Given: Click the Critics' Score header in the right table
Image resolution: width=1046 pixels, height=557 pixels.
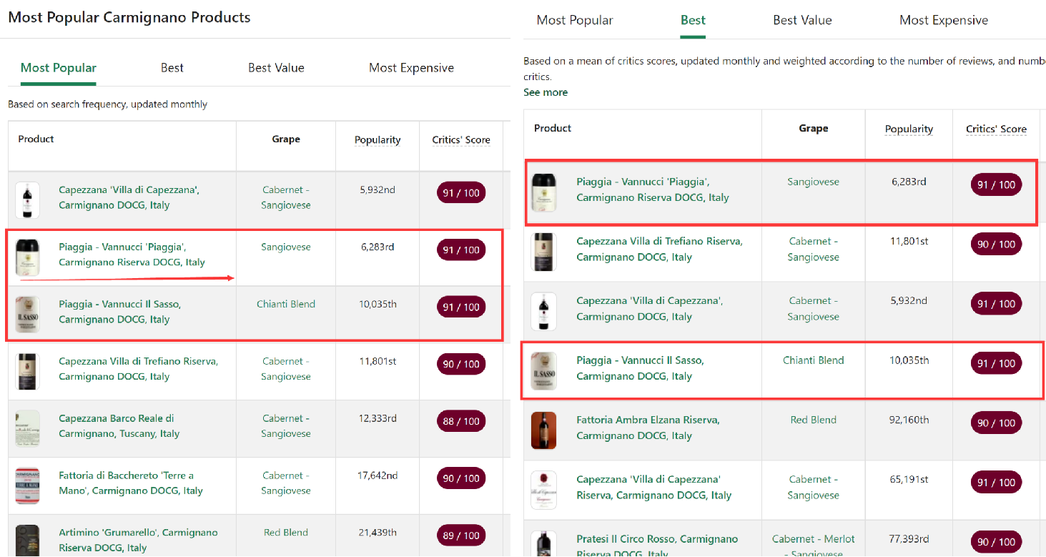Looking at the screenshot, I should 996,129.
